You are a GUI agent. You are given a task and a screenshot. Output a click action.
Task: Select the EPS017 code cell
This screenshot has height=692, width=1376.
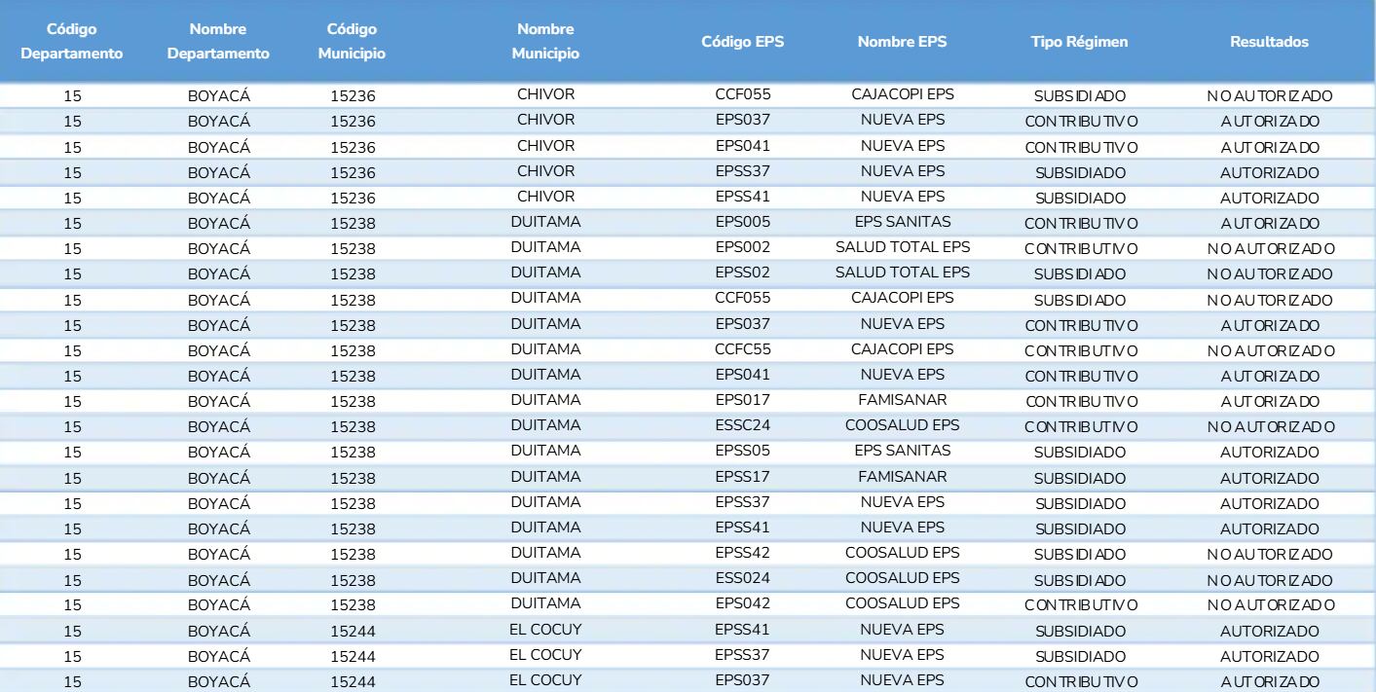743,400
